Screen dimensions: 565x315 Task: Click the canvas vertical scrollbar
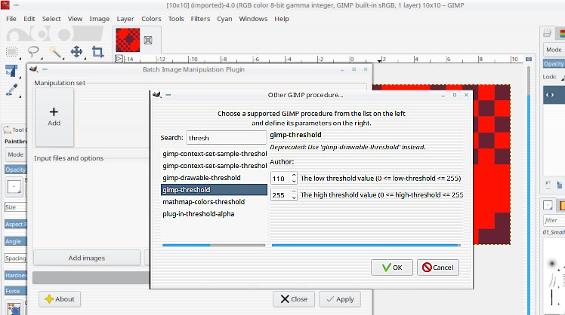coord(529,189)
